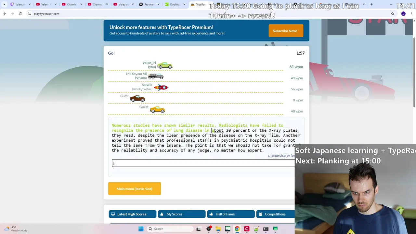Reload the TypeRacer page
416x234 pixels.
[20, 14]
